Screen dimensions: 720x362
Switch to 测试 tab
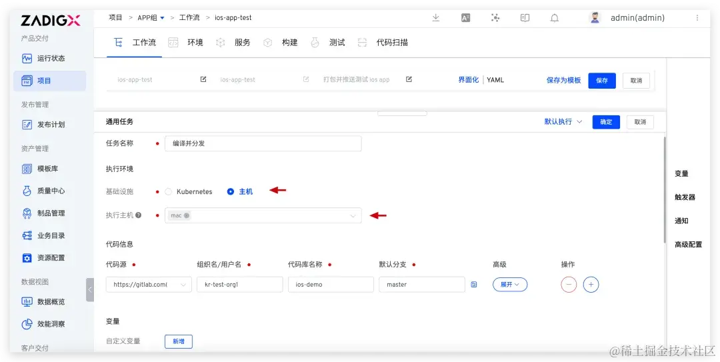328,43
